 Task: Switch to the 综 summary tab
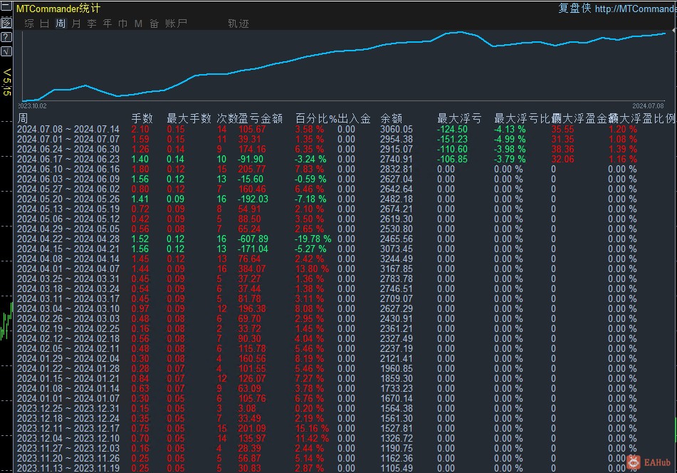click(29, 24)
